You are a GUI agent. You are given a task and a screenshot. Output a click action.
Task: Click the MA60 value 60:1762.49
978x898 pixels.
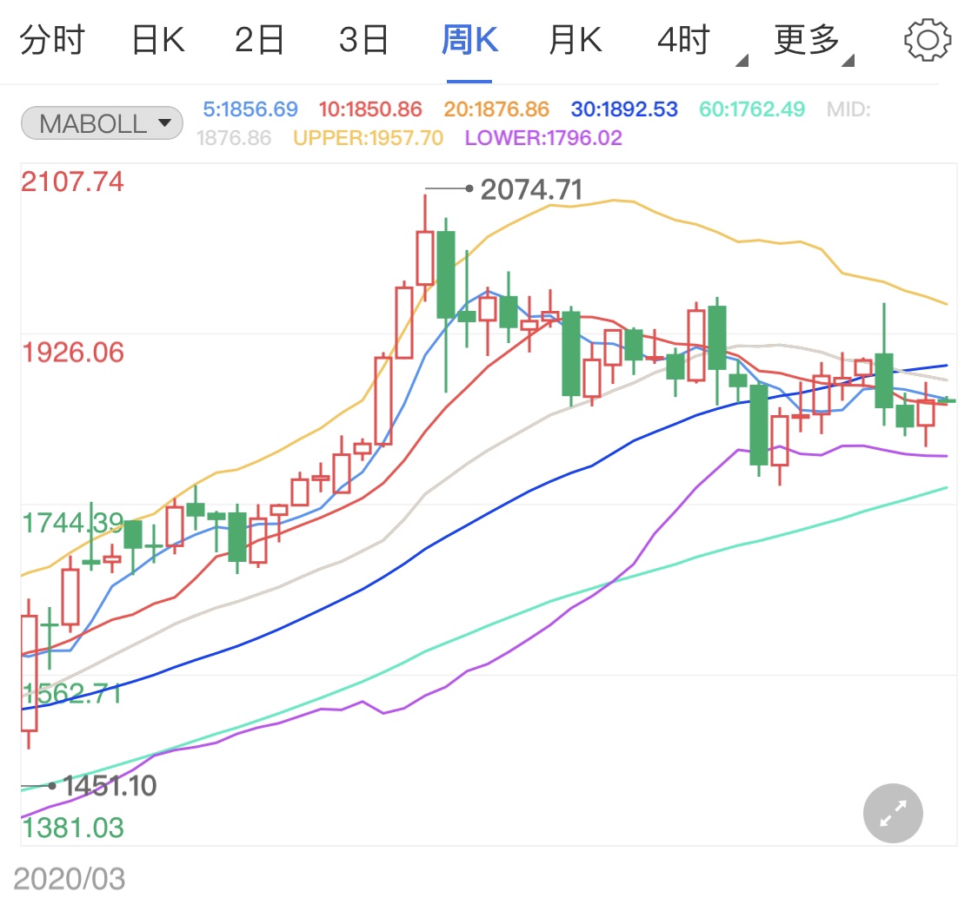[x=752, y=109]
